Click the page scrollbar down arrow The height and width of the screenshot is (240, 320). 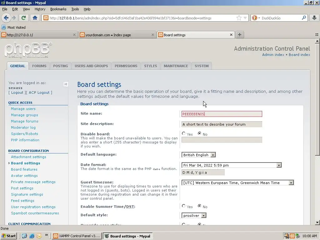pos(317,222)
